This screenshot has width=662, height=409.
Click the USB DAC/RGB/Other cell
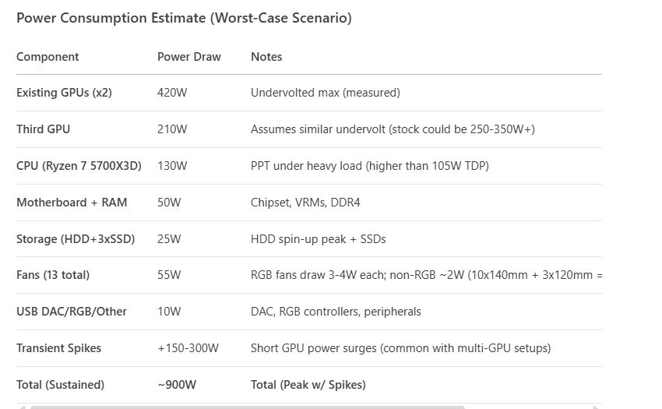(72, 312)
